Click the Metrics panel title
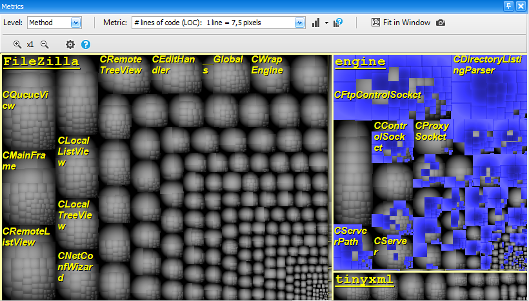This screenshot has width=529, height=301. pyautogui.click(x=13, y=6)
